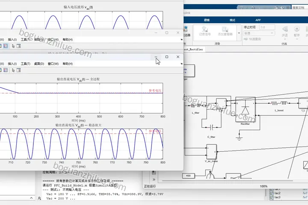The width and height of the screenshot is (308, 205).
Task: Close the middle figure window
Action: [x=178, y=33]
